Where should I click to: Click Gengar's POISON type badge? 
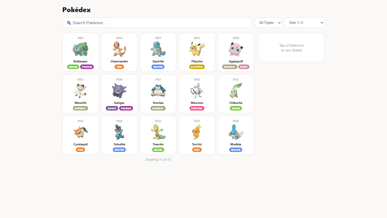point(126,108)
